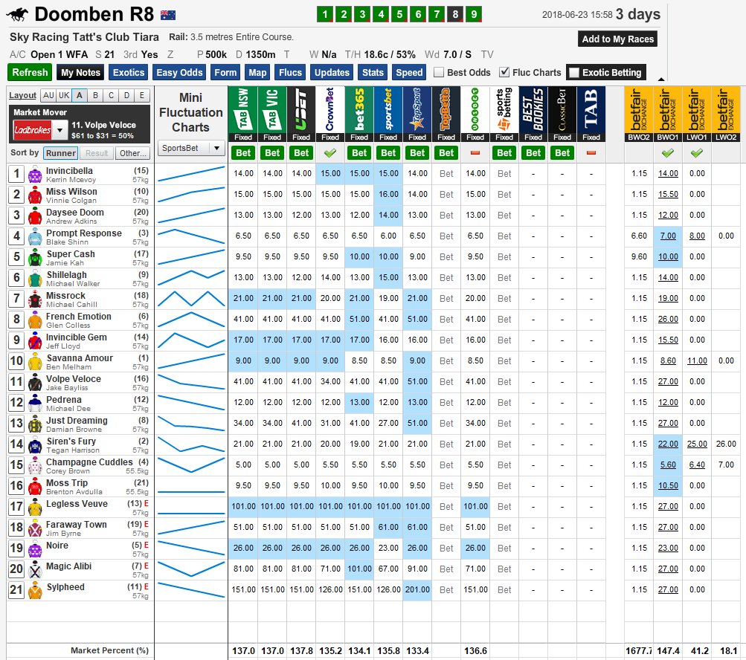Select the UK layout option
This screenshot has width=746, height=660.
click(64, 95)
